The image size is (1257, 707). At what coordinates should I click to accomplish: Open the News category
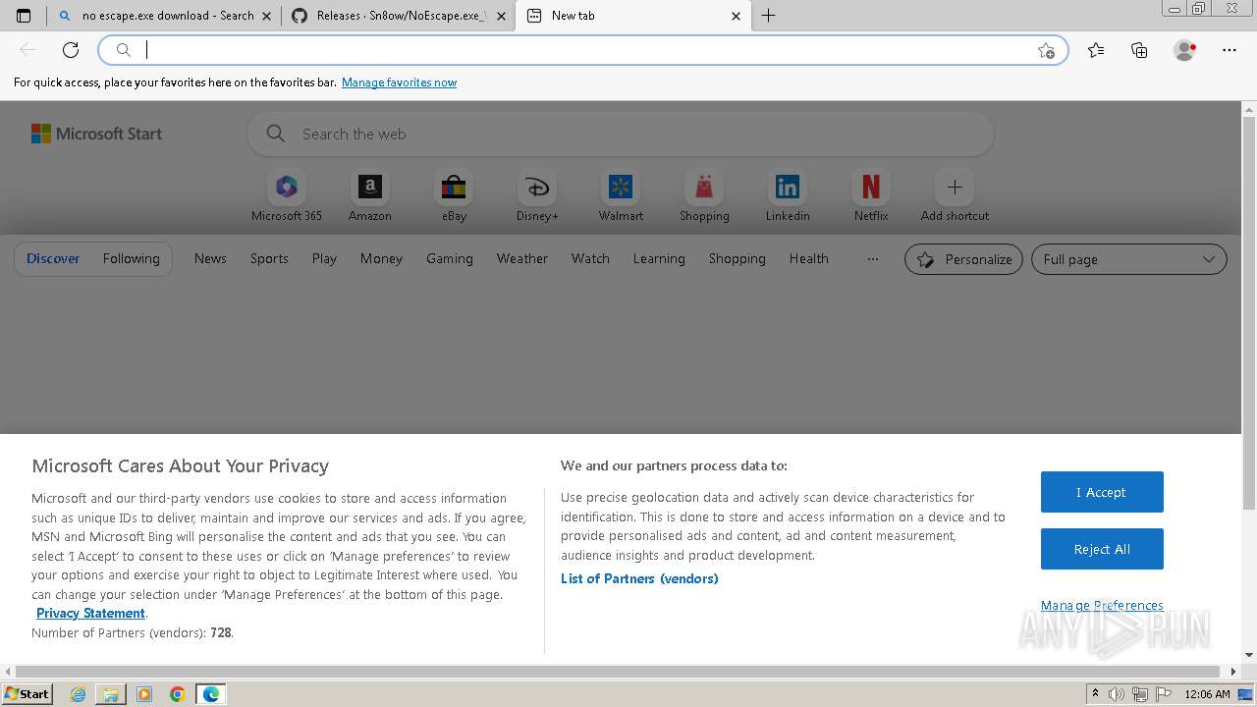[x=210, y=258]
